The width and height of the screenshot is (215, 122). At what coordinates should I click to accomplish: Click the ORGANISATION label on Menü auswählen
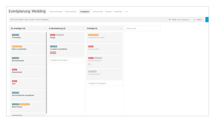tap(17, 46)
